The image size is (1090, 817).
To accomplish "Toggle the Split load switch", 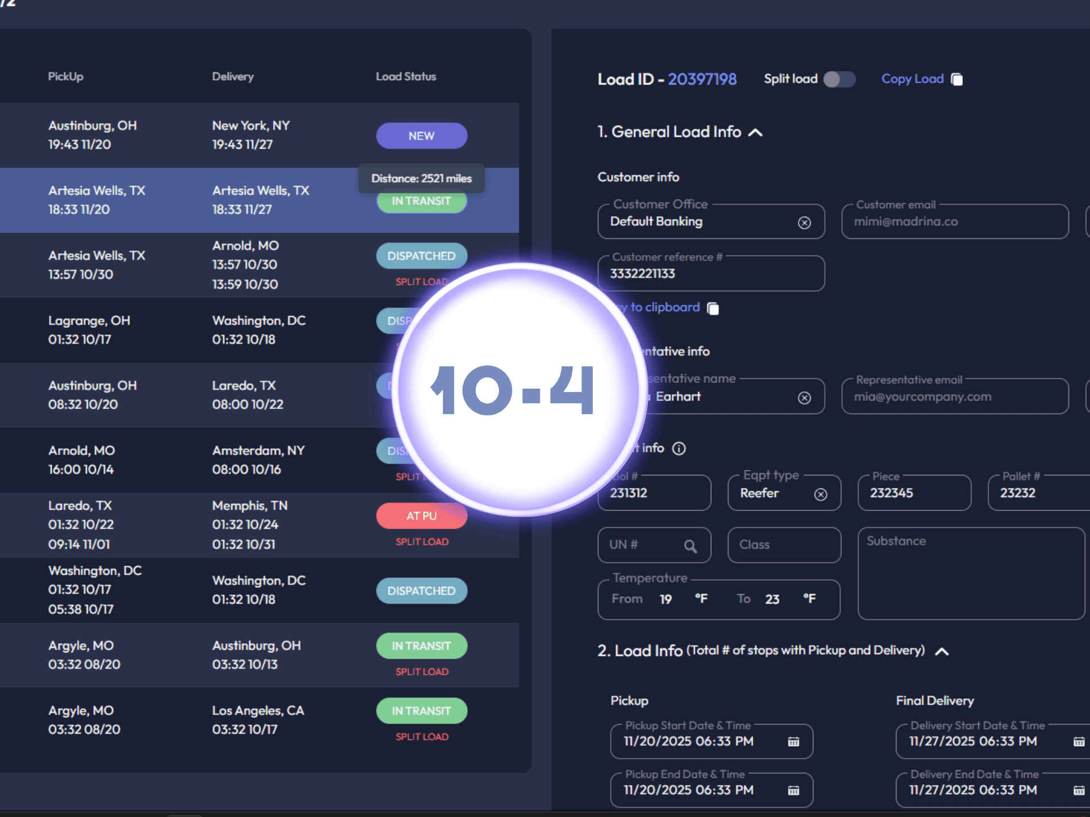I will point(839,79).
